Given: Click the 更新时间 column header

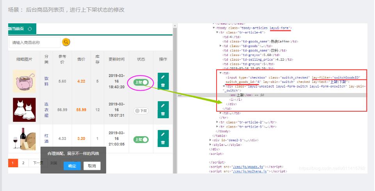Looking at the screenshot, I should point(116,59).
